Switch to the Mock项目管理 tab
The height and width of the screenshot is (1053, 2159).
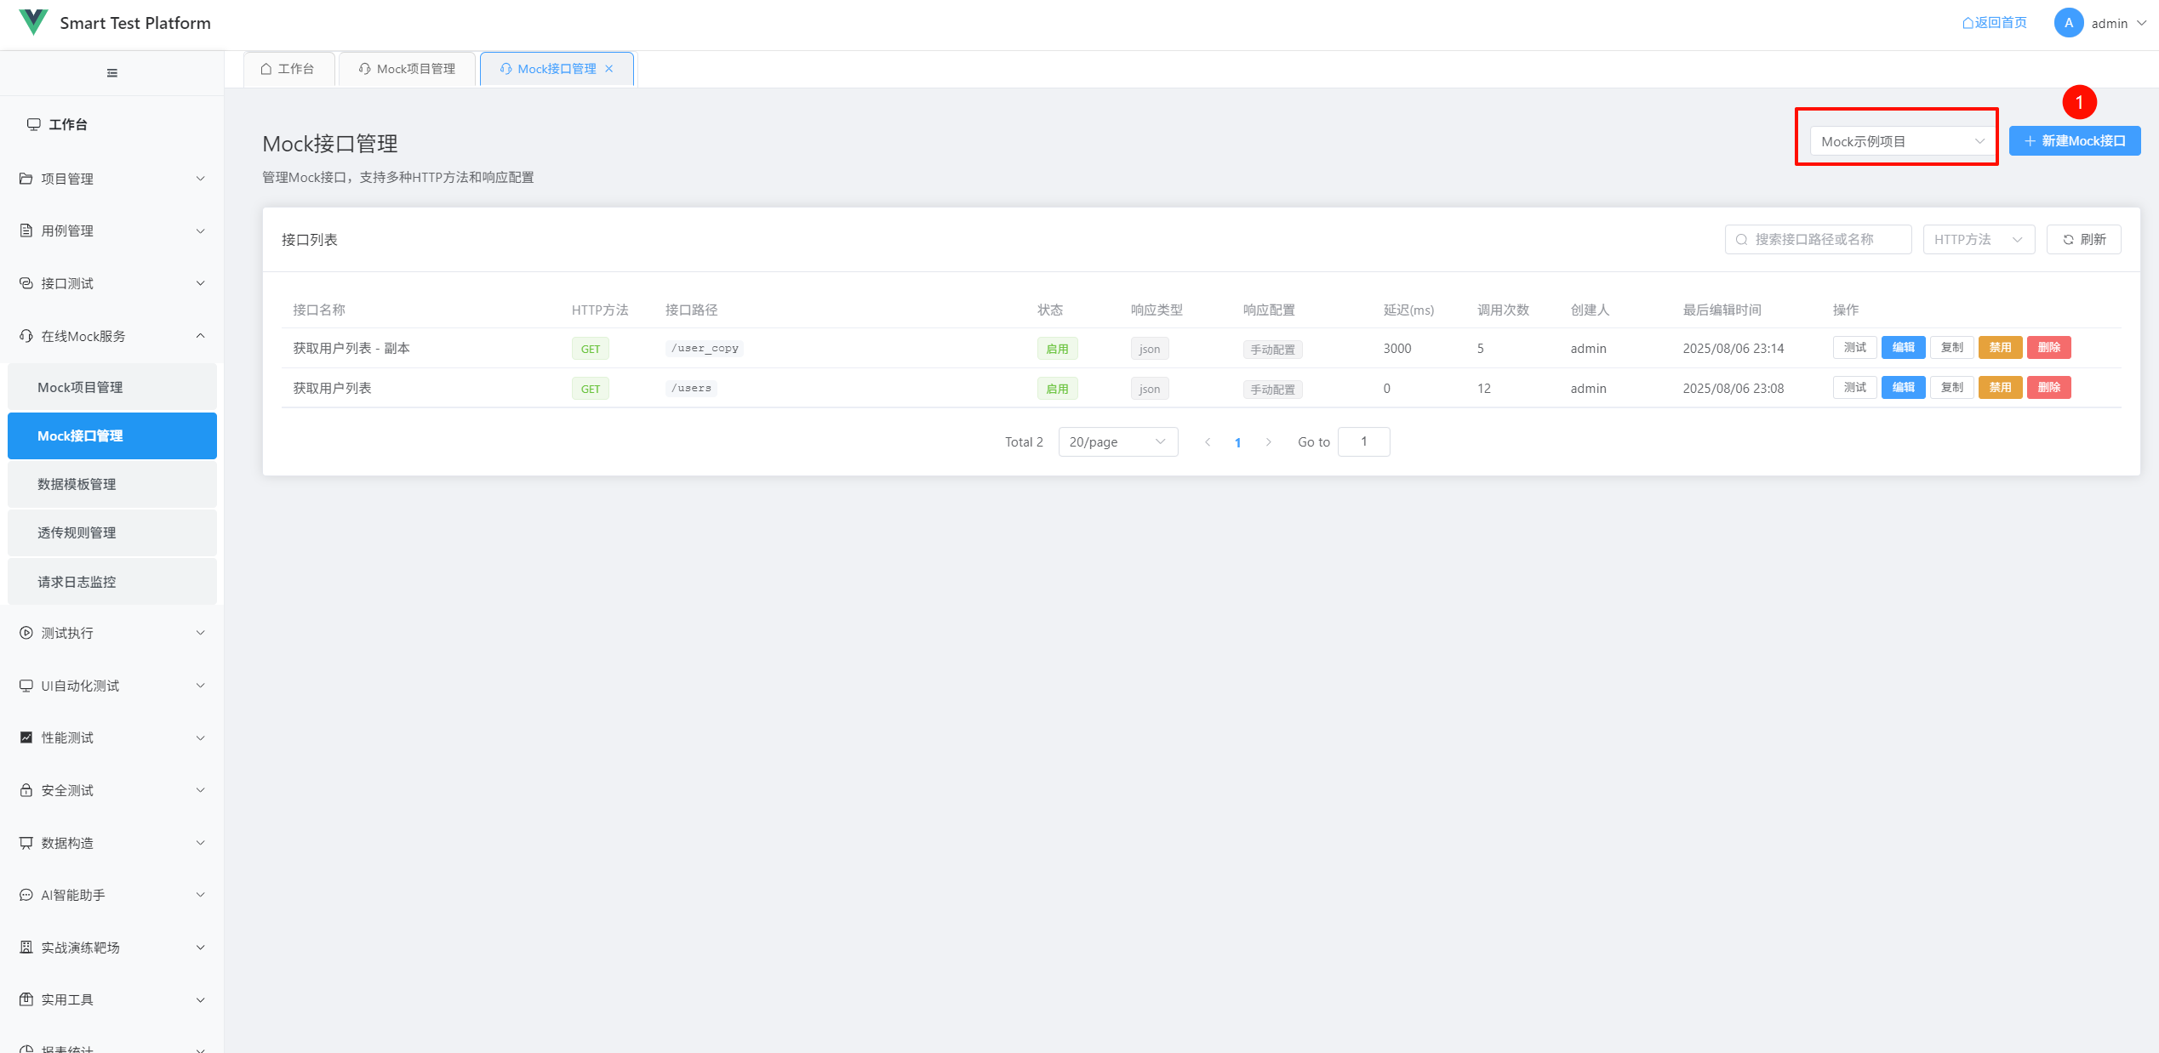point(407,69)
